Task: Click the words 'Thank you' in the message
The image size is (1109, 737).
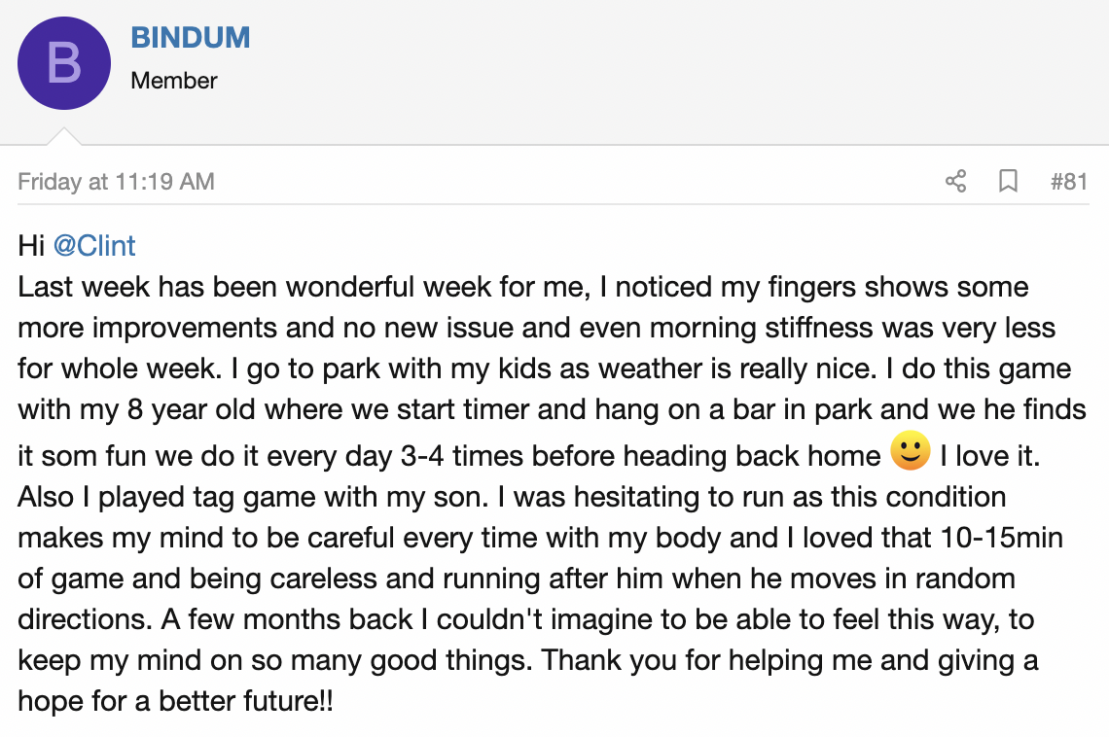Action: 595,661
